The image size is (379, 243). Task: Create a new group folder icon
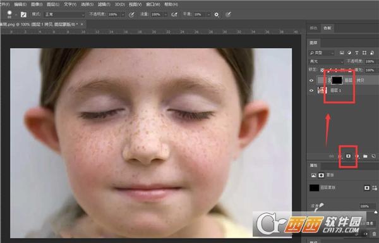(365, 156)
